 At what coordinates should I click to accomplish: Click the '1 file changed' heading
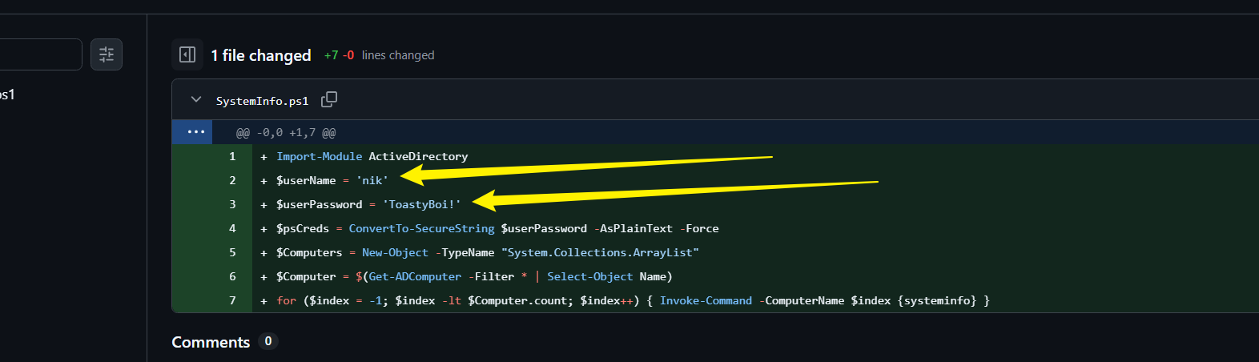click(261, 55)
